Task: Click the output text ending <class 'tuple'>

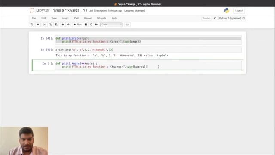Action: [x=112, y=56]
